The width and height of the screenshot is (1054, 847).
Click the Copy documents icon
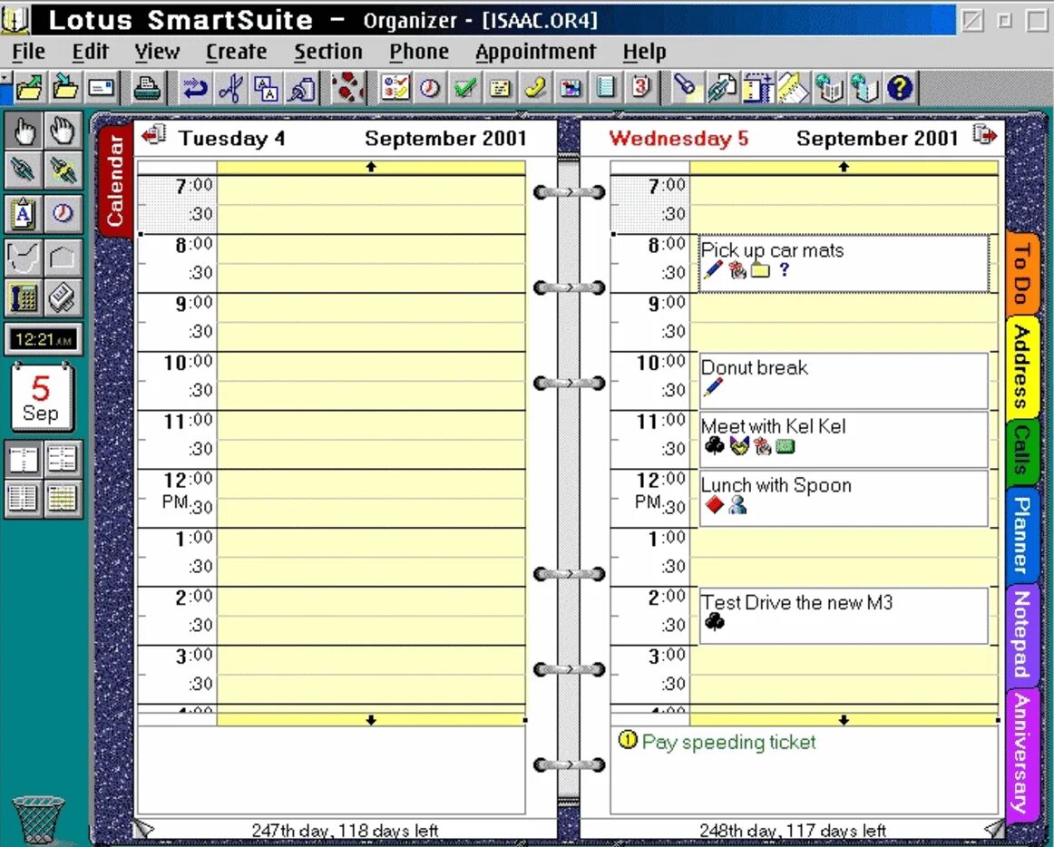266,88
